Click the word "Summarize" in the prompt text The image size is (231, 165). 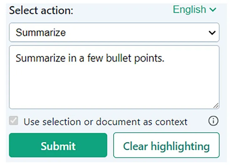(37, 58)
